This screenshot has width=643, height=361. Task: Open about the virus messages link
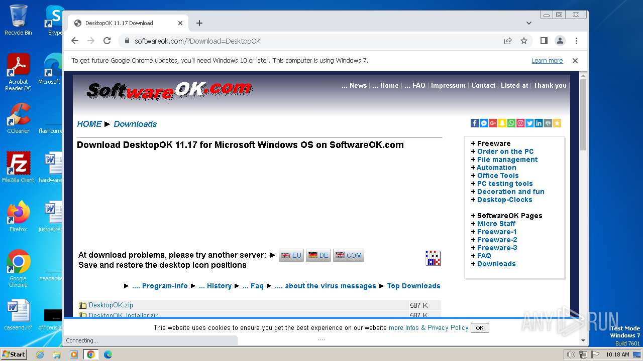[x=326, y=286]
